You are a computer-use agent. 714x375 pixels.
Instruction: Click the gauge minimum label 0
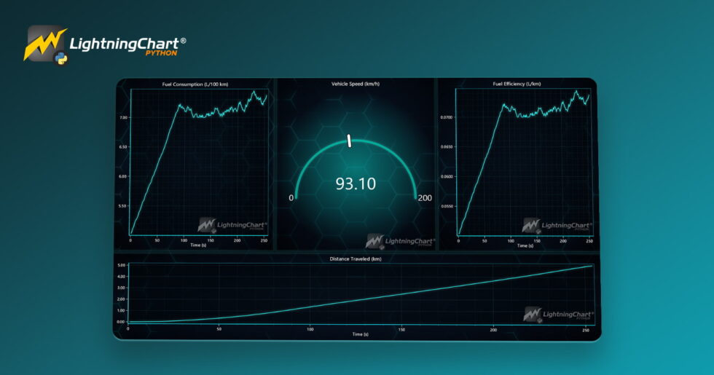pos(291,197)
